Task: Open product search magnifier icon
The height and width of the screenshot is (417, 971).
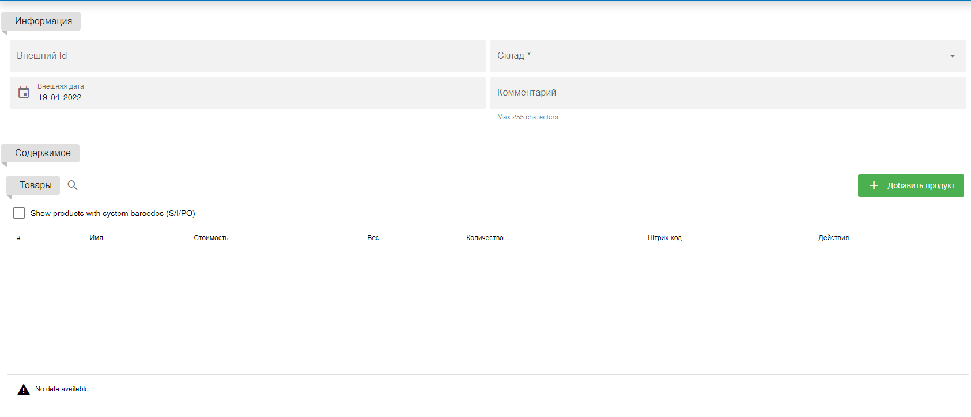Action: coord(73,185)
